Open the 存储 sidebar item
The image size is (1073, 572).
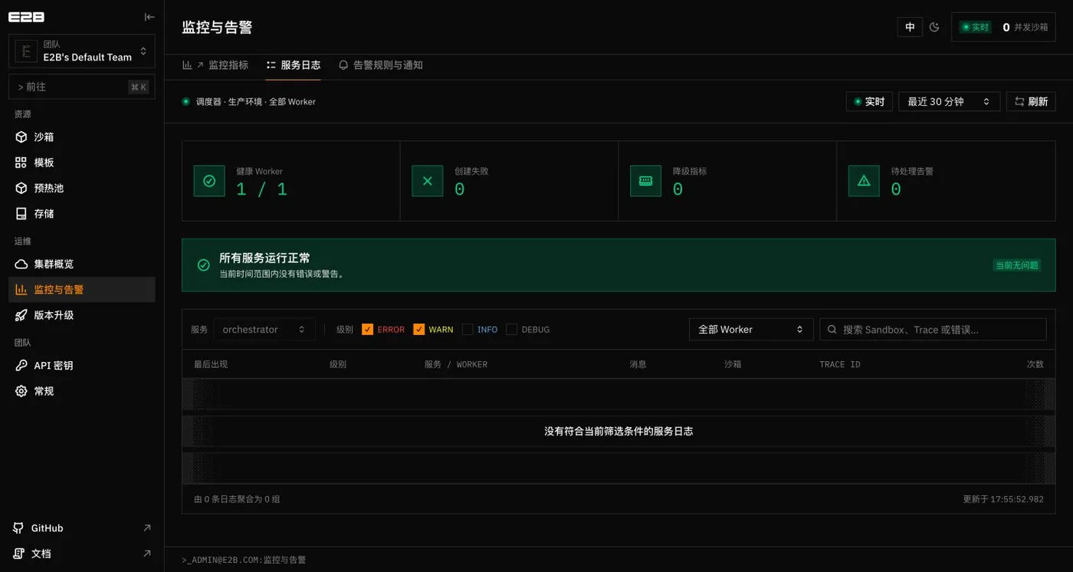click(x=82, y=213)
